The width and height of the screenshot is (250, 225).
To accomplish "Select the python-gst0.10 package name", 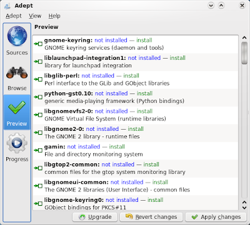I will [x=68, y=93].
